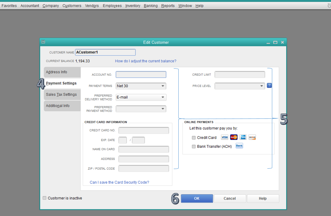Image resolution: width=331 pixels, height=216 pixels.
Task: Open the Price Level dropdown
Action: 239,86
